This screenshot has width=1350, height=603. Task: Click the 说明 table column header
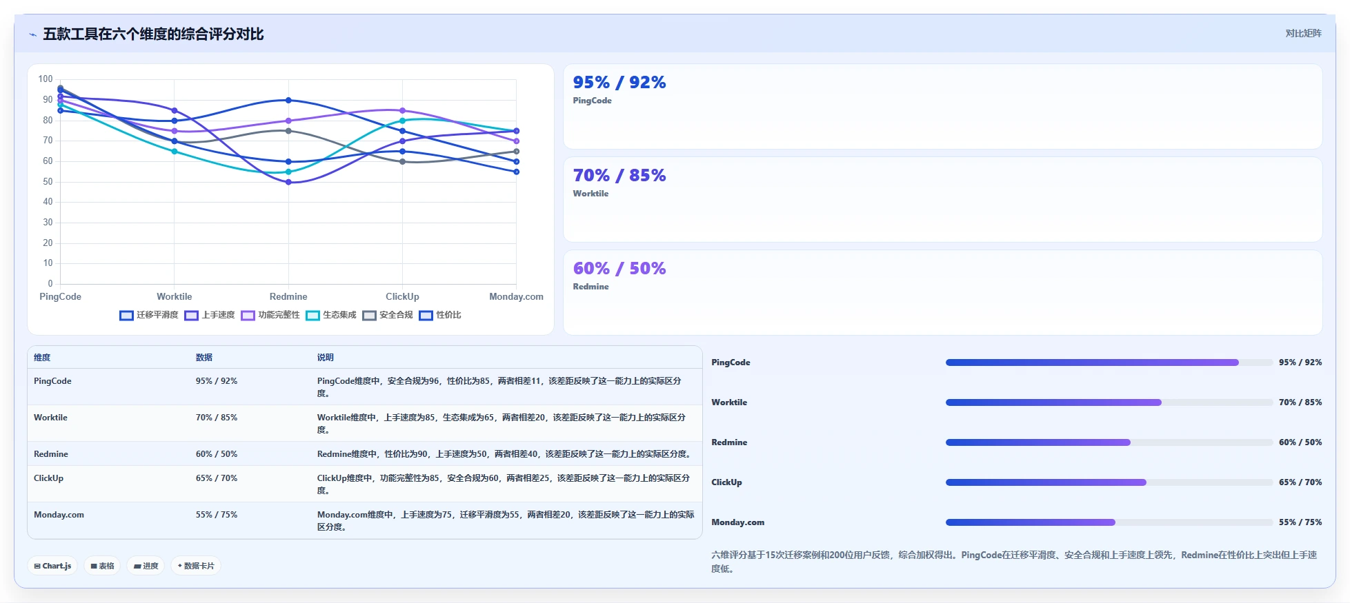[326, 358]
